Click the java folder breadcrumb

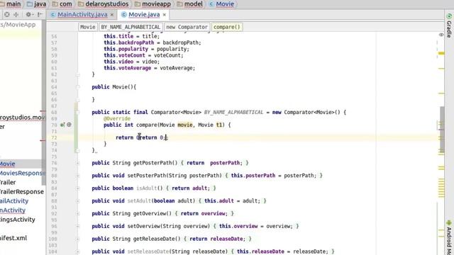tap(36, 4)
